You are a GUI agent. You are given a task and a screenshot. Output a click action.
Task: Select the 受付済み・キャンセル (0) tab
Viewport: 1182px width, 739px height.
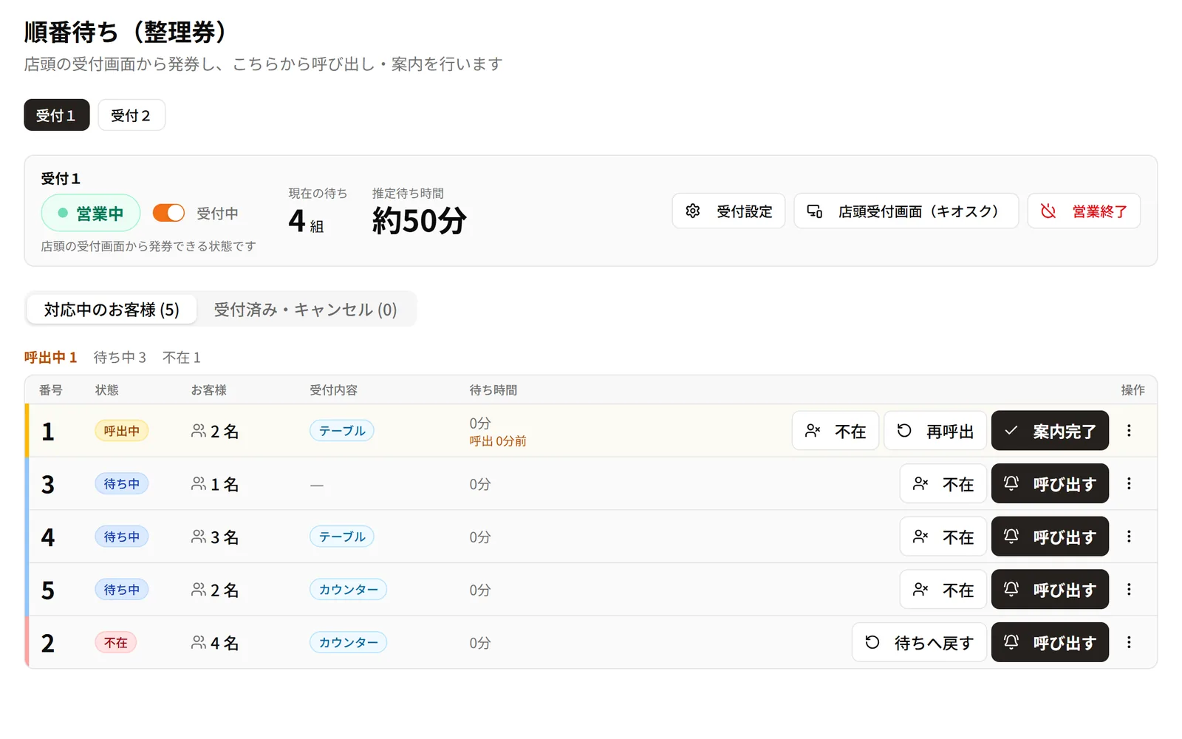305,310
